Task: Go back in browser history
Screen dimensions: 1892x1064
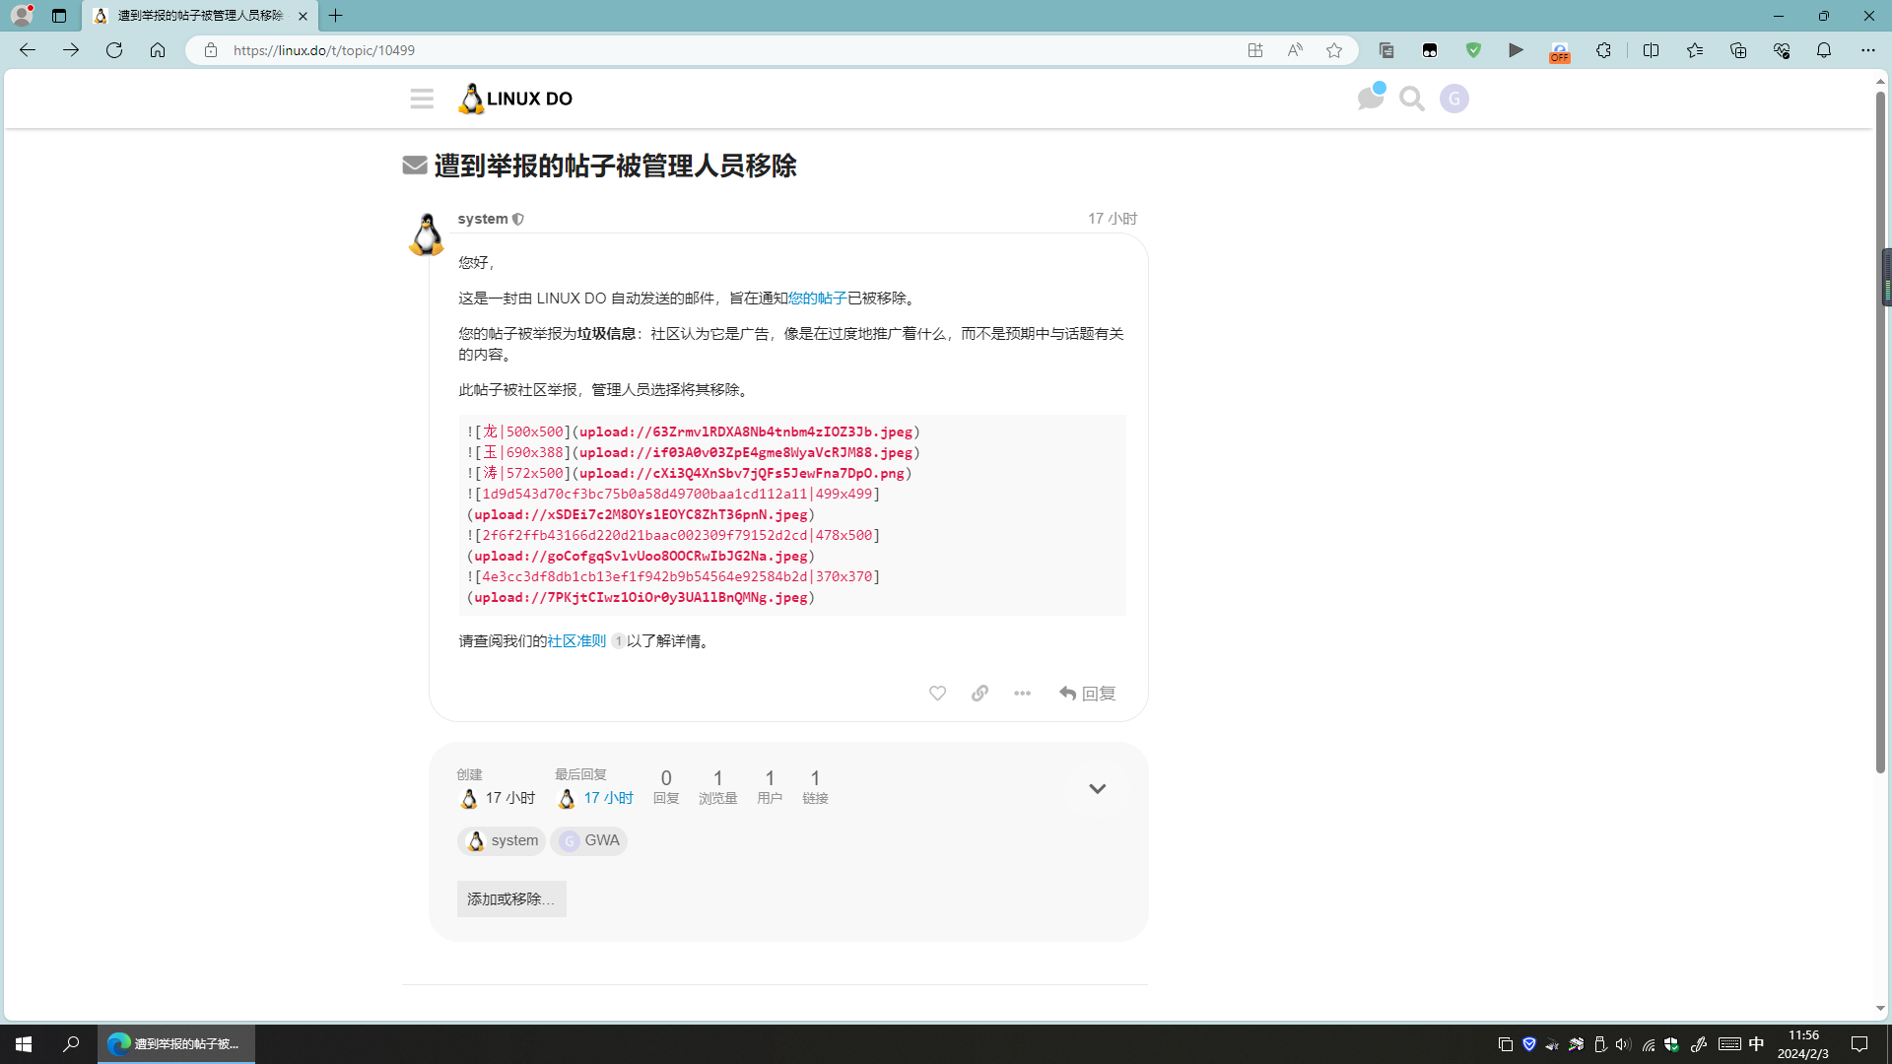Action: [28, 50]
